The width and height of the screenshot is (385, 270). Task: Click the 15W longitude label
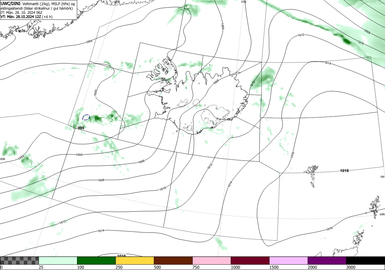coord(244,2)
